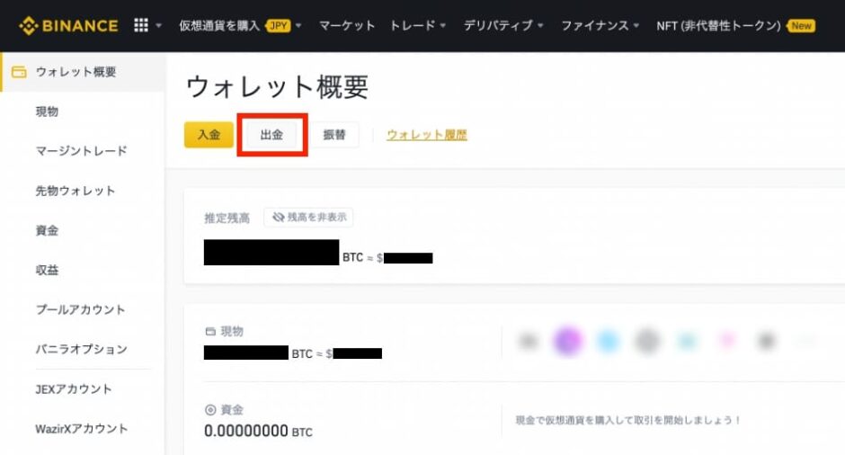Expand the 仮想通貨を購入 JPY dropdown

click(240, 25)
